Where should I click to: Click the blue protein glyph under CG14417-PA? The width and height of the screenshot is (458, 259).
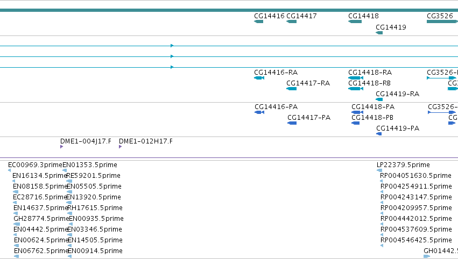(292, 123)
